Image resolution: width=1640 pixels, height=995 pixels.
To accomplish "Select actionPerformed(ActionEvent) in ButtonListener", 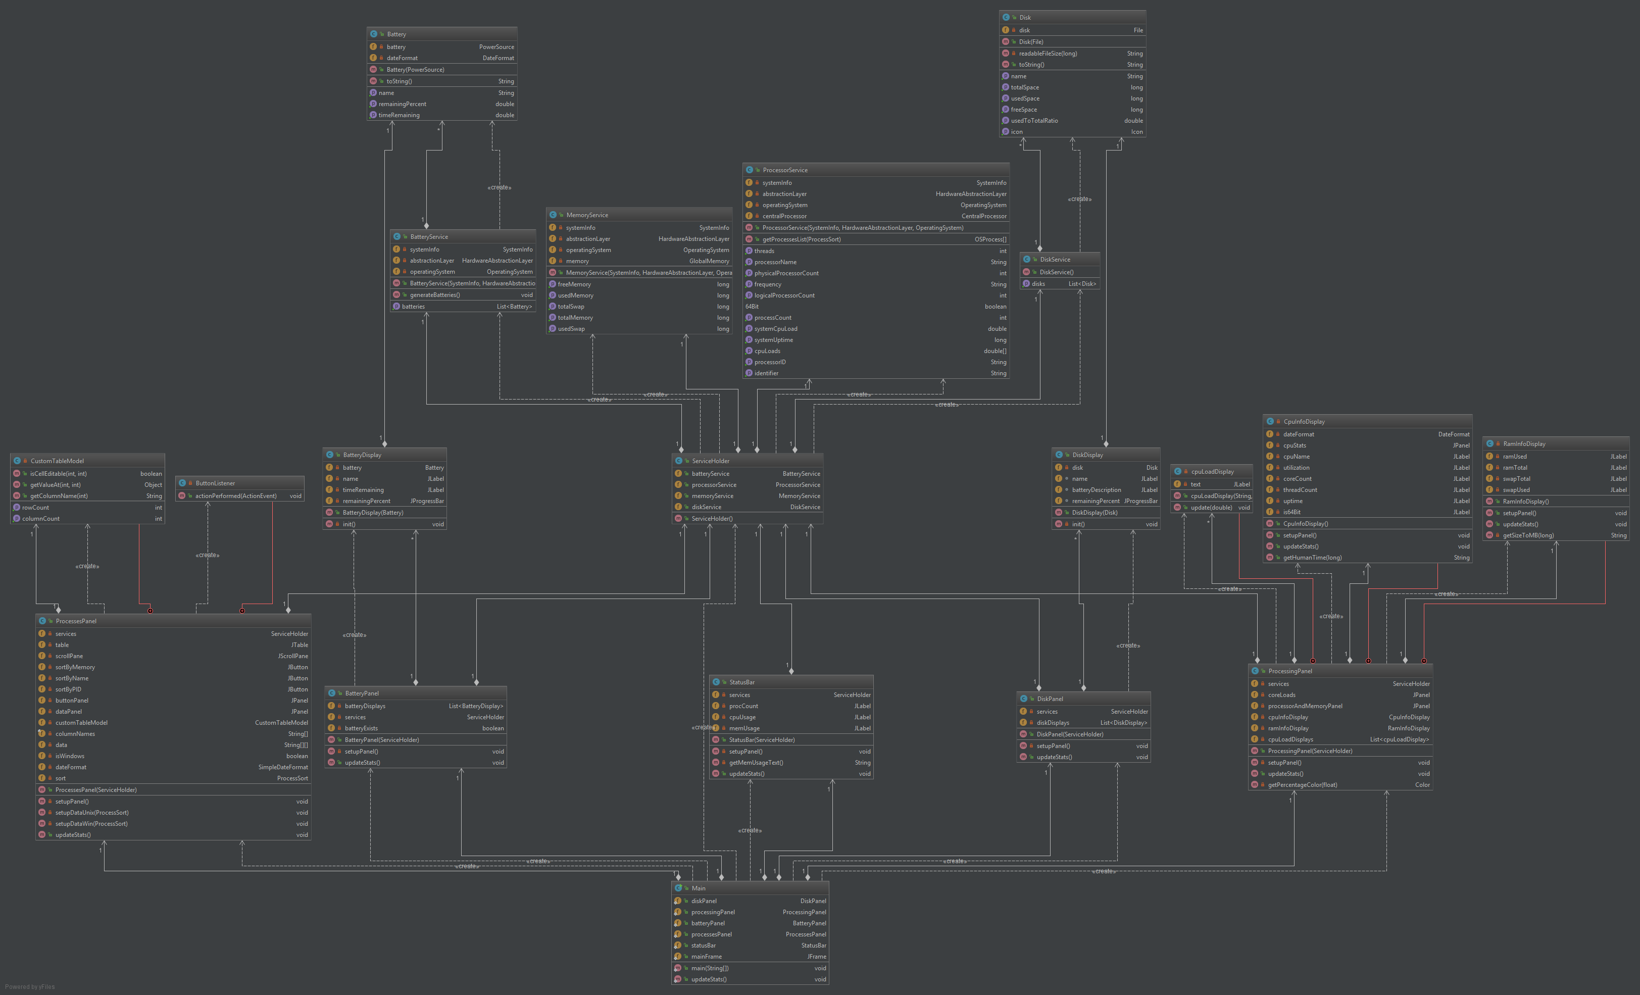I will 235,496.
